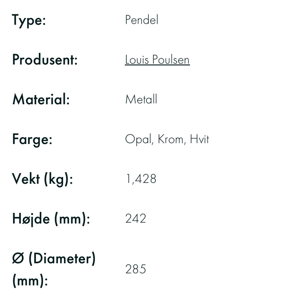This screenshot has height=293, width=298.
Task: Click the Material label
Action: coord(41,99)
